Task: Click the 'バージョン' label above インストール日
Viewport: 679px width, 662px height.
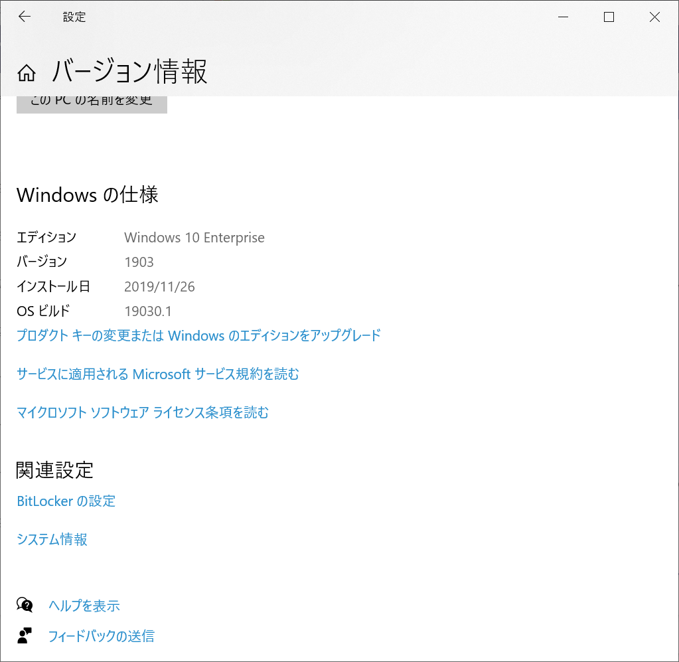Action: 42,262
